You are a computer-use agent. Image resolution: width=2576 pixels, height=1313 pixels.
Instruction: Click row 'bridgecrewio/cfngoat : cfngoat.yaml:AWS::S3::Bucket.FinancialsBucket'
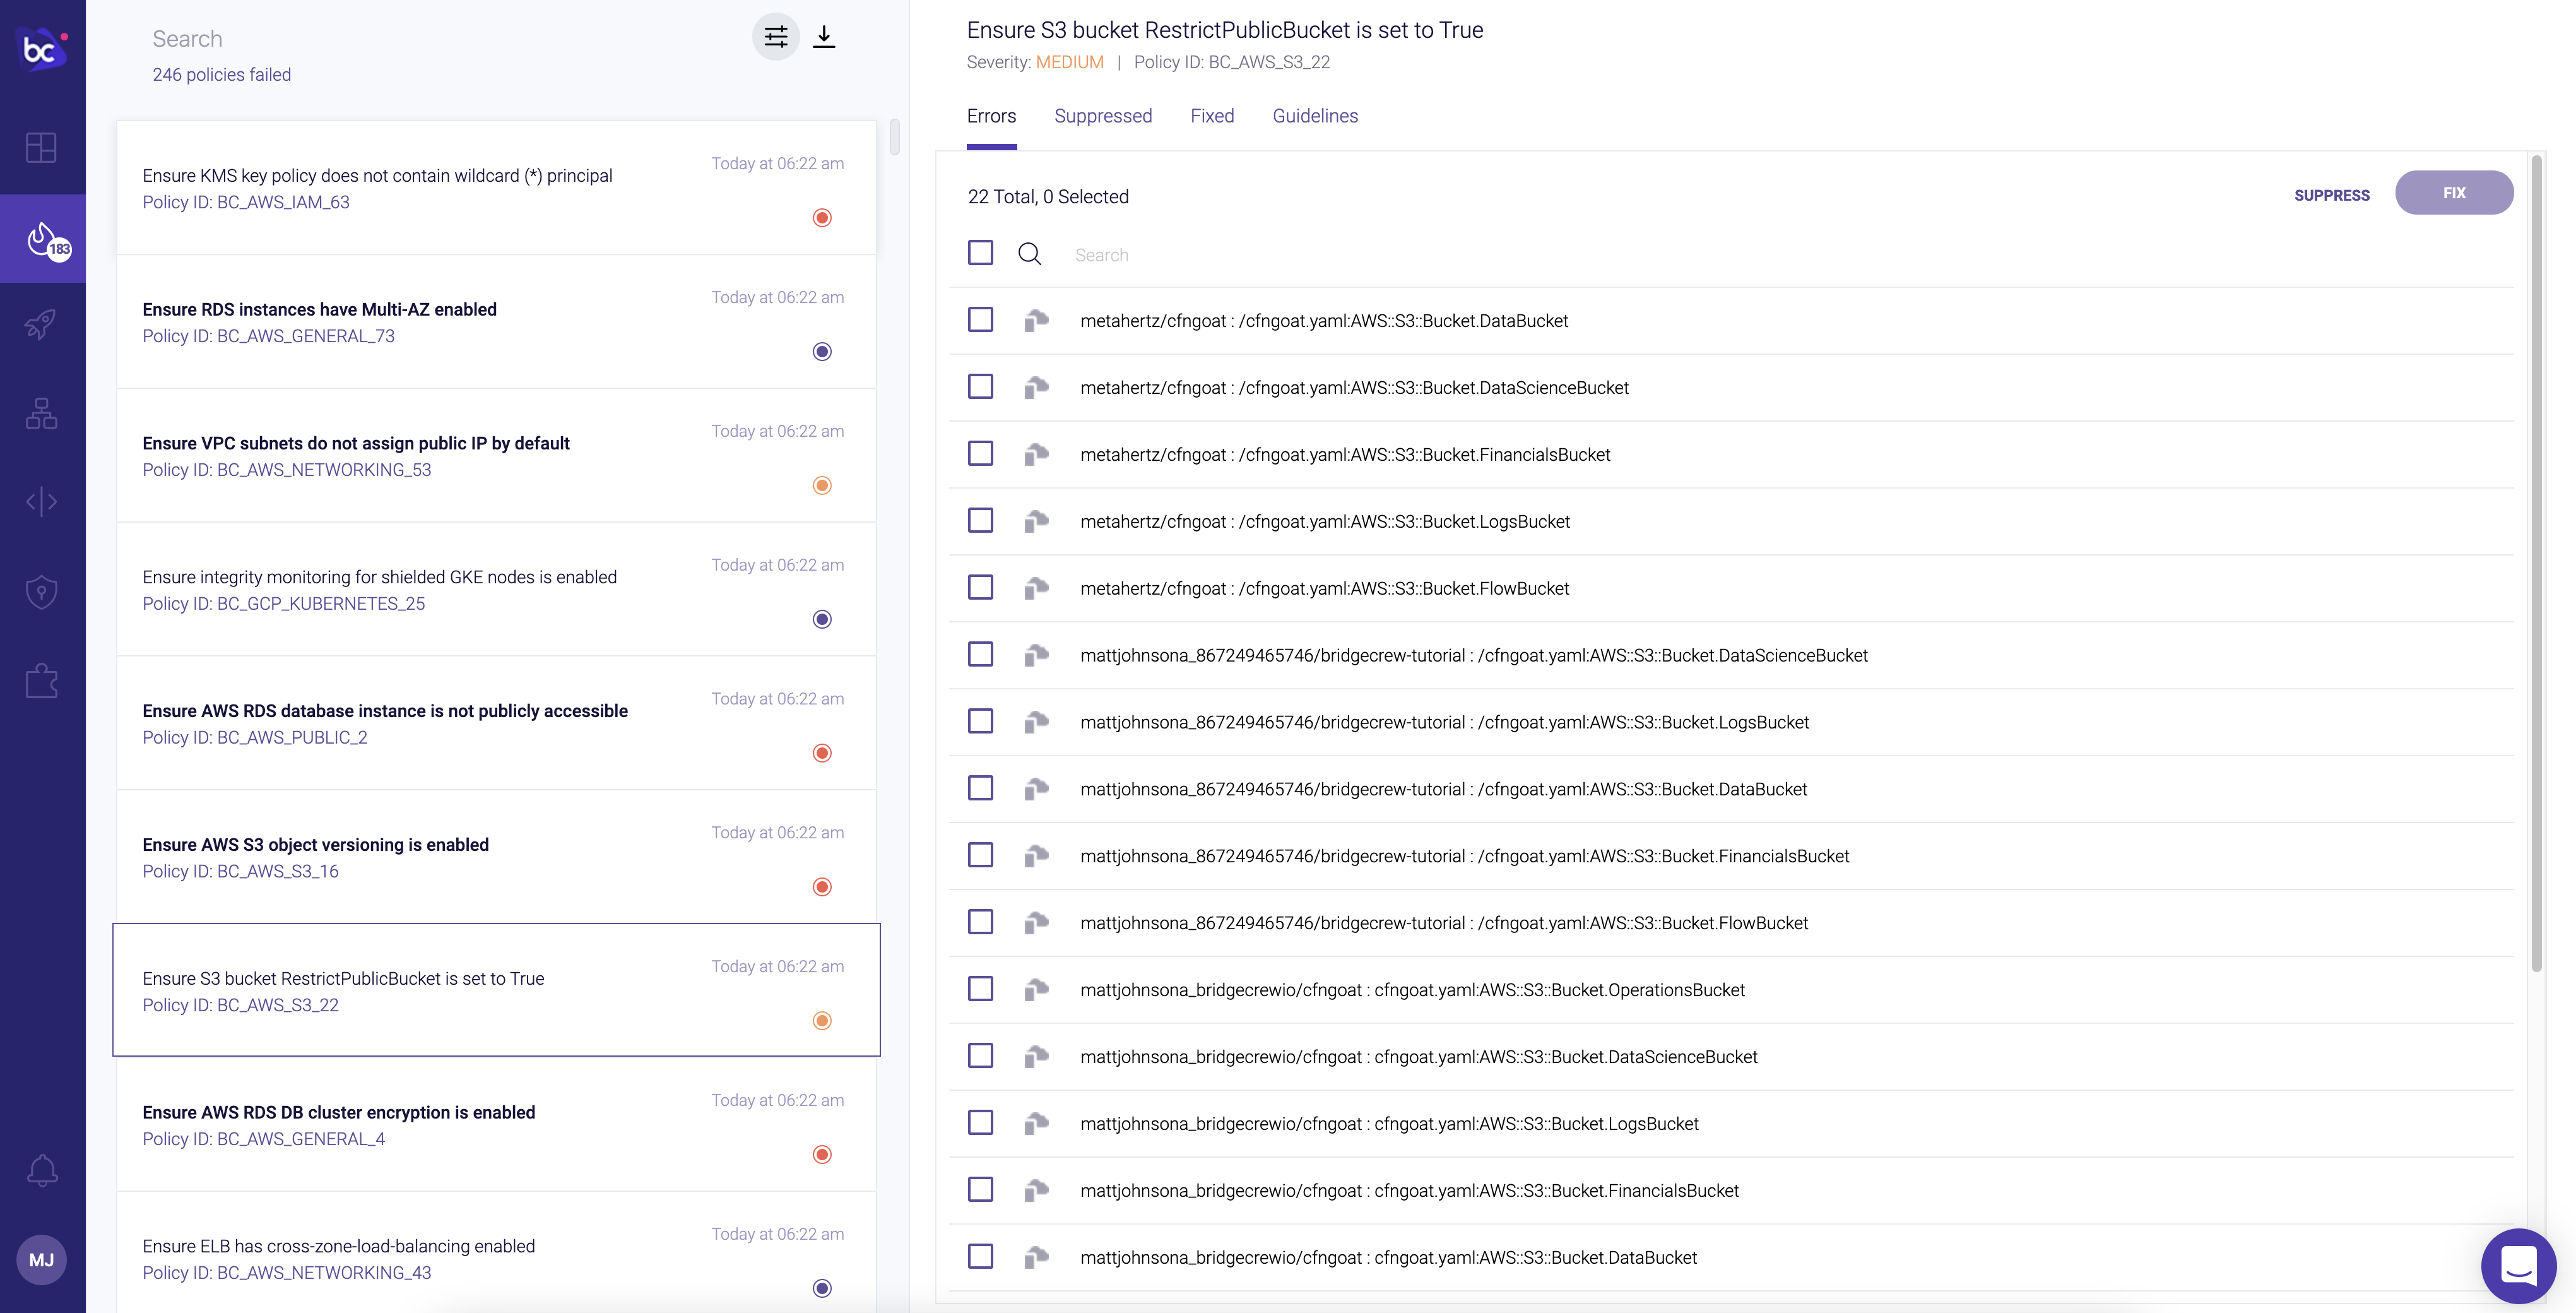[1731, 1191]
